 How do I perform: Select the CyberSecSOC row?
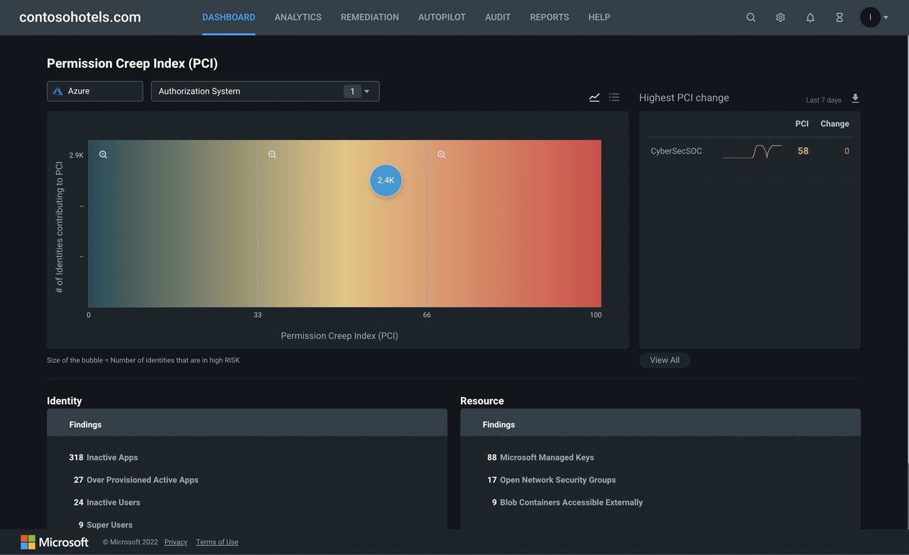click(750, 151)
